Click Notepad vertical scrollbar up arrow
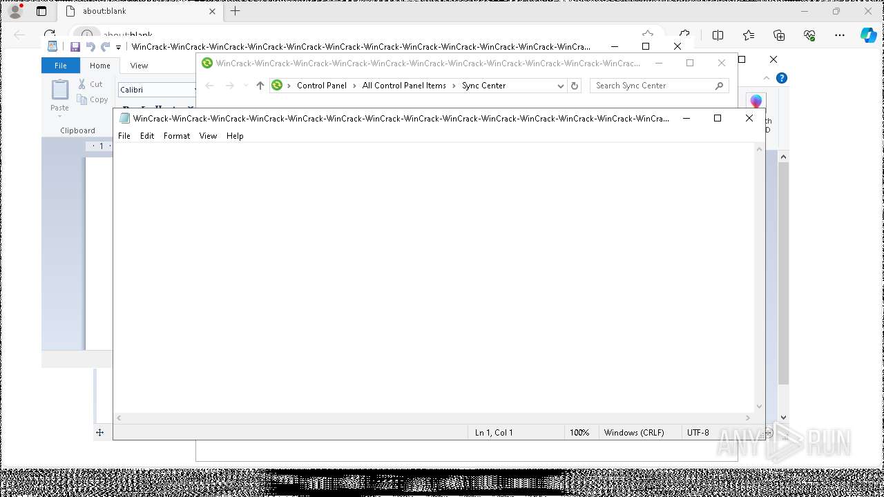 pyautogui.click(x=760, y=149)
